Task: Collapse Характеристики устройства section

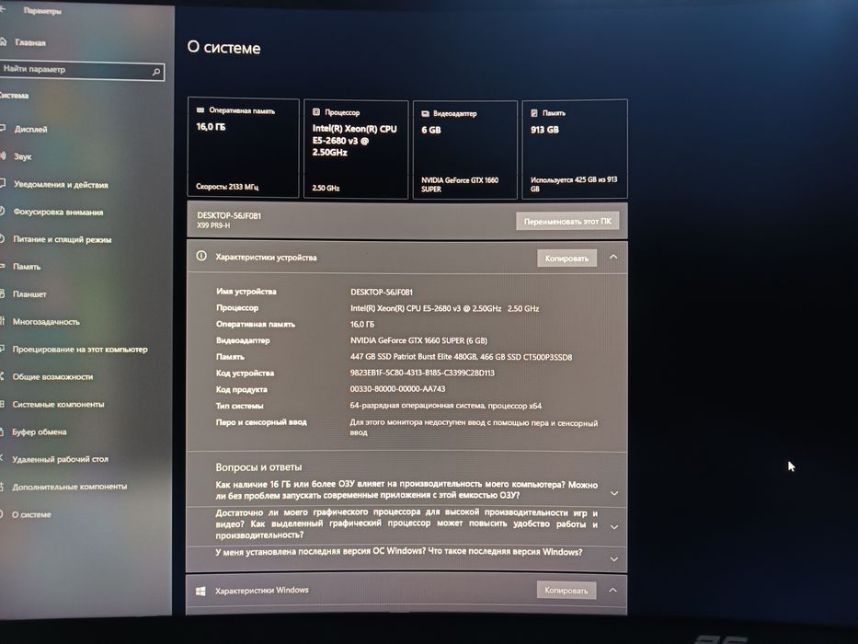Action: [613, 257]
